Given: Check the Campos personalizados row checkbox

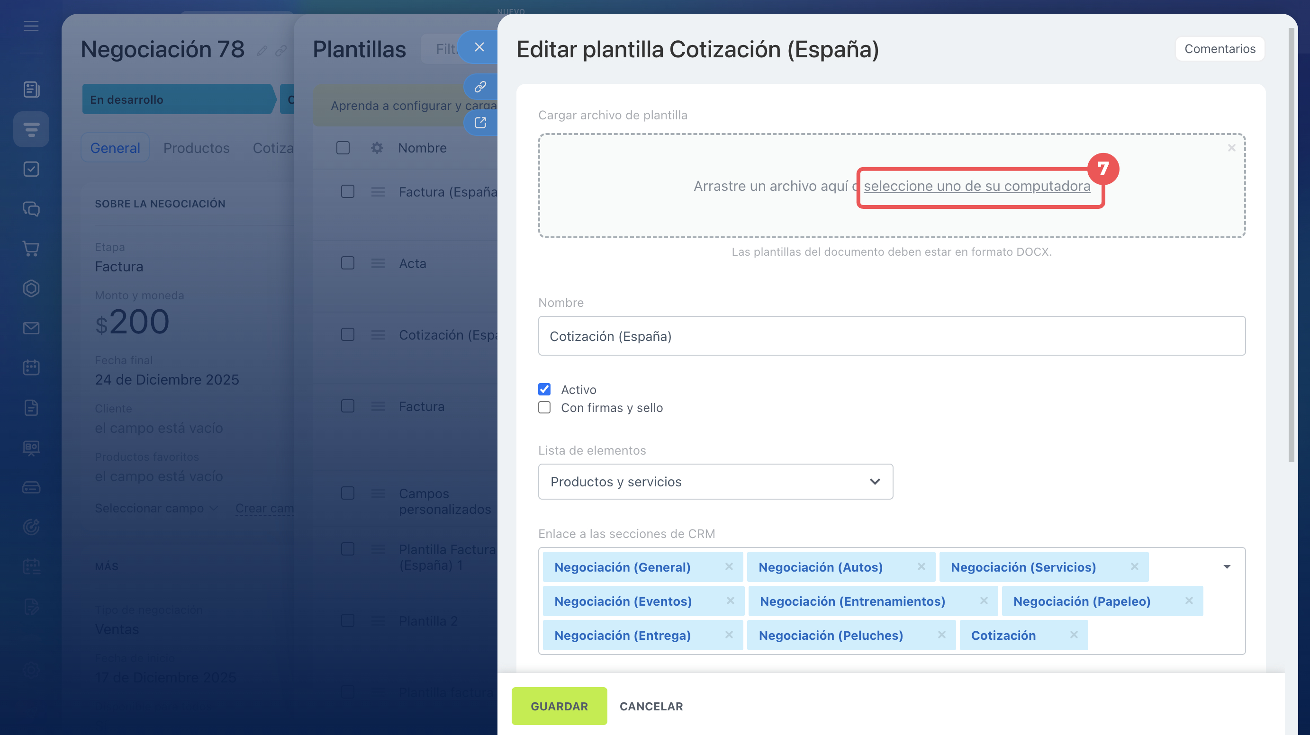Looking at the screenshot, I should (347, 493).
